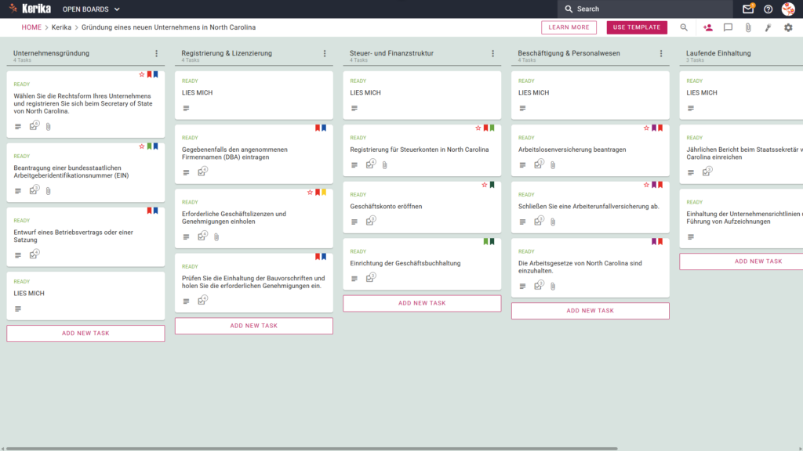Add new task in Beschäftigung column

590,311
